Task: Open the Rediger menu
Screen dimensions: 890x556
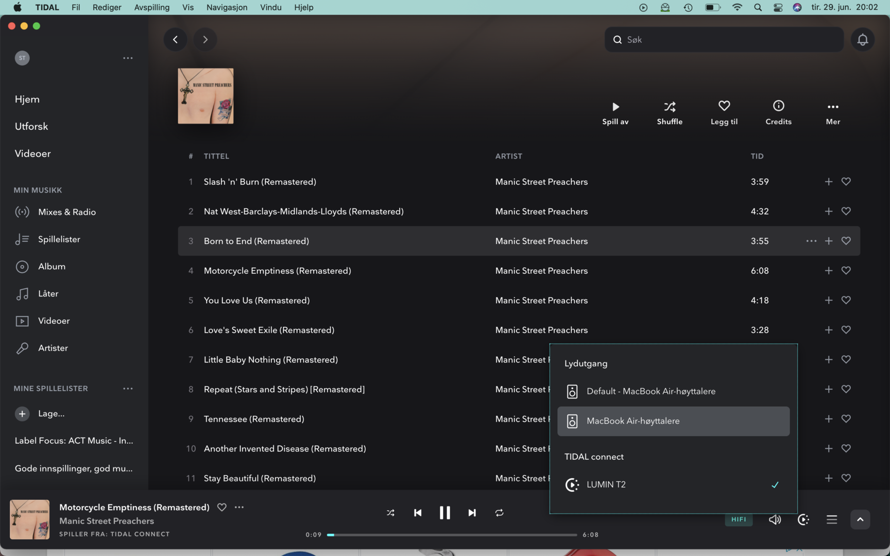Action: point(107,7)
